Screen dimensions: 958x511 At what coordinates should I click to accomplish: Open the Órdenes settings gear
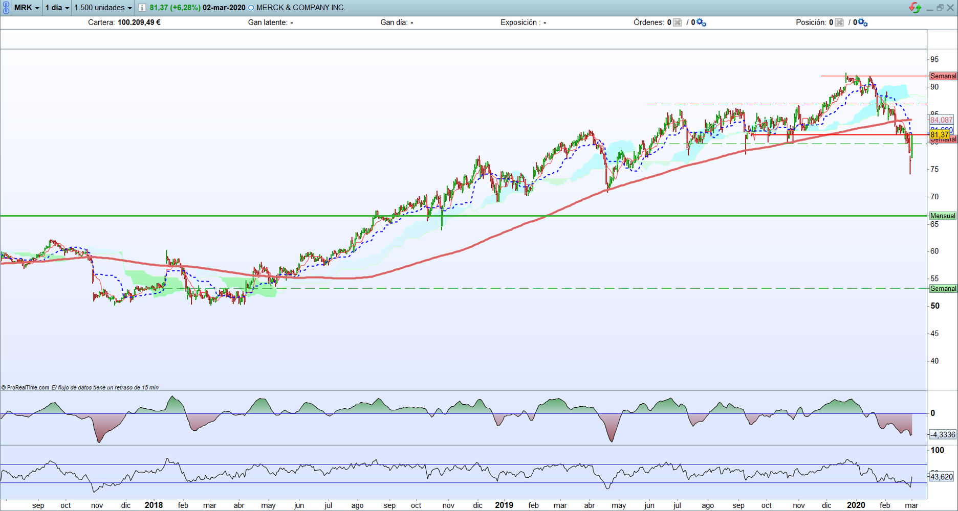coord(701,22)
